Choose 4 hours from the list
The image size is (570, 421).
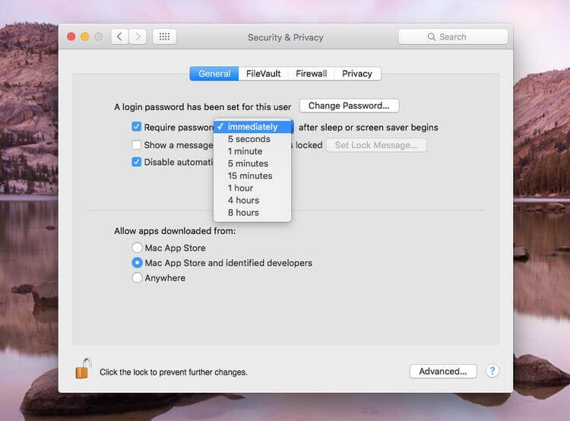tap(252, 201)
